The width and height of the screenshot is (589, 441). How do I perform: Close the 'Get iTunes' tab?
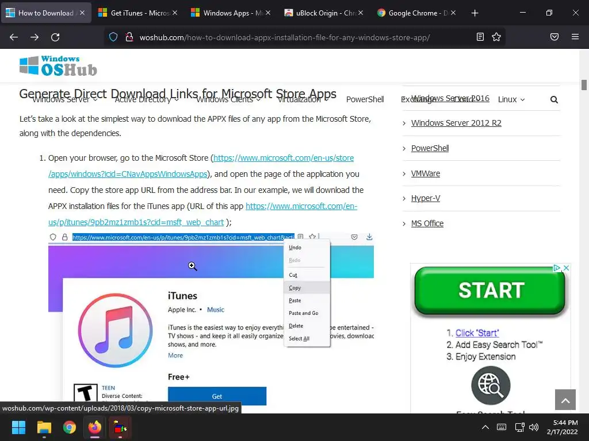click(x=175, y=13)
